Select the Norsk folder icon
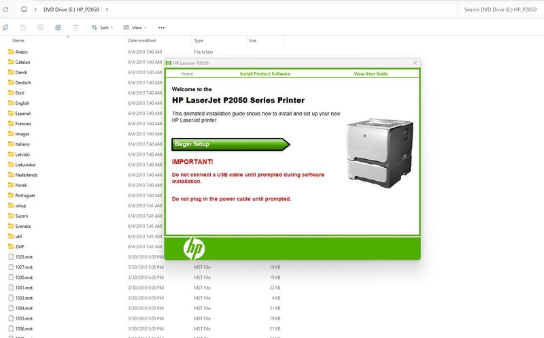 point(11,185)
